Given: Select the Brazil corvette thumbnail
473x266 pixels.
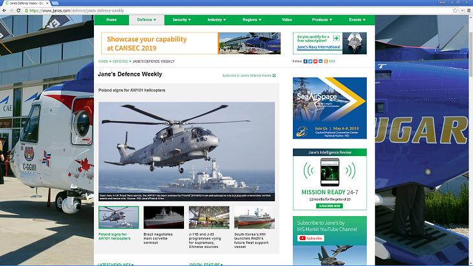Looking at the screenshot, I should [x=164, y=217].
